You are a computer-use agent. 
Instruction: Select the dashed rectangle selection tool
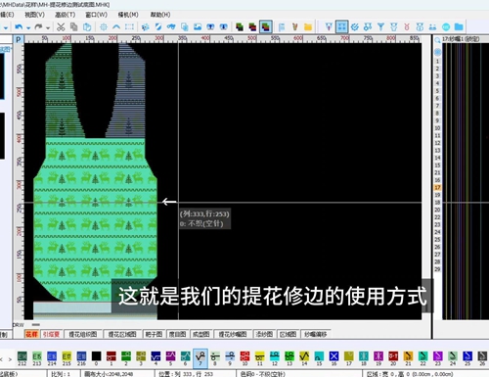point(129,26)
